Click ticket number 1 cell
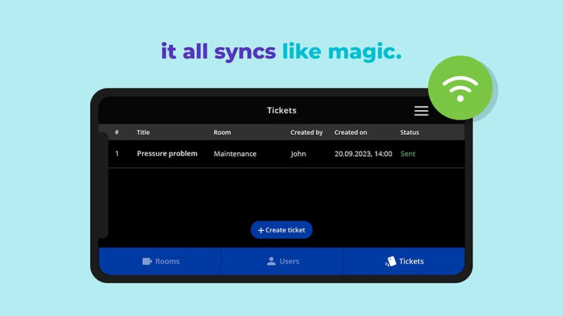This screenshot has height=316, width=563. [117, 154]
